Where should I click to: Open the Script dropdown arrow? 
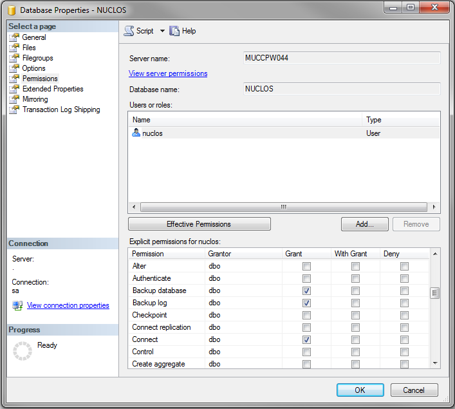(x=162, y=31)
